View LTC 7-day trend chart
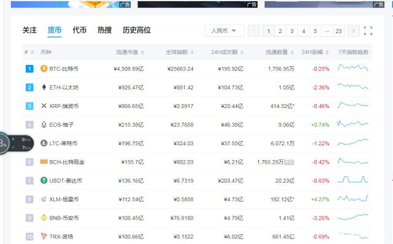 pos(353,142)
